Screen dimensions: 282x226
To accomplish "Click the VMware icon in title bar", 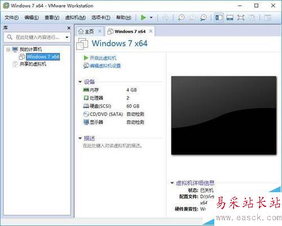I will [6, 6].
